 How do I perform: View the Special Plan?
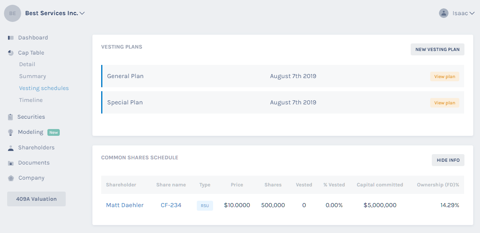point(445,103)
